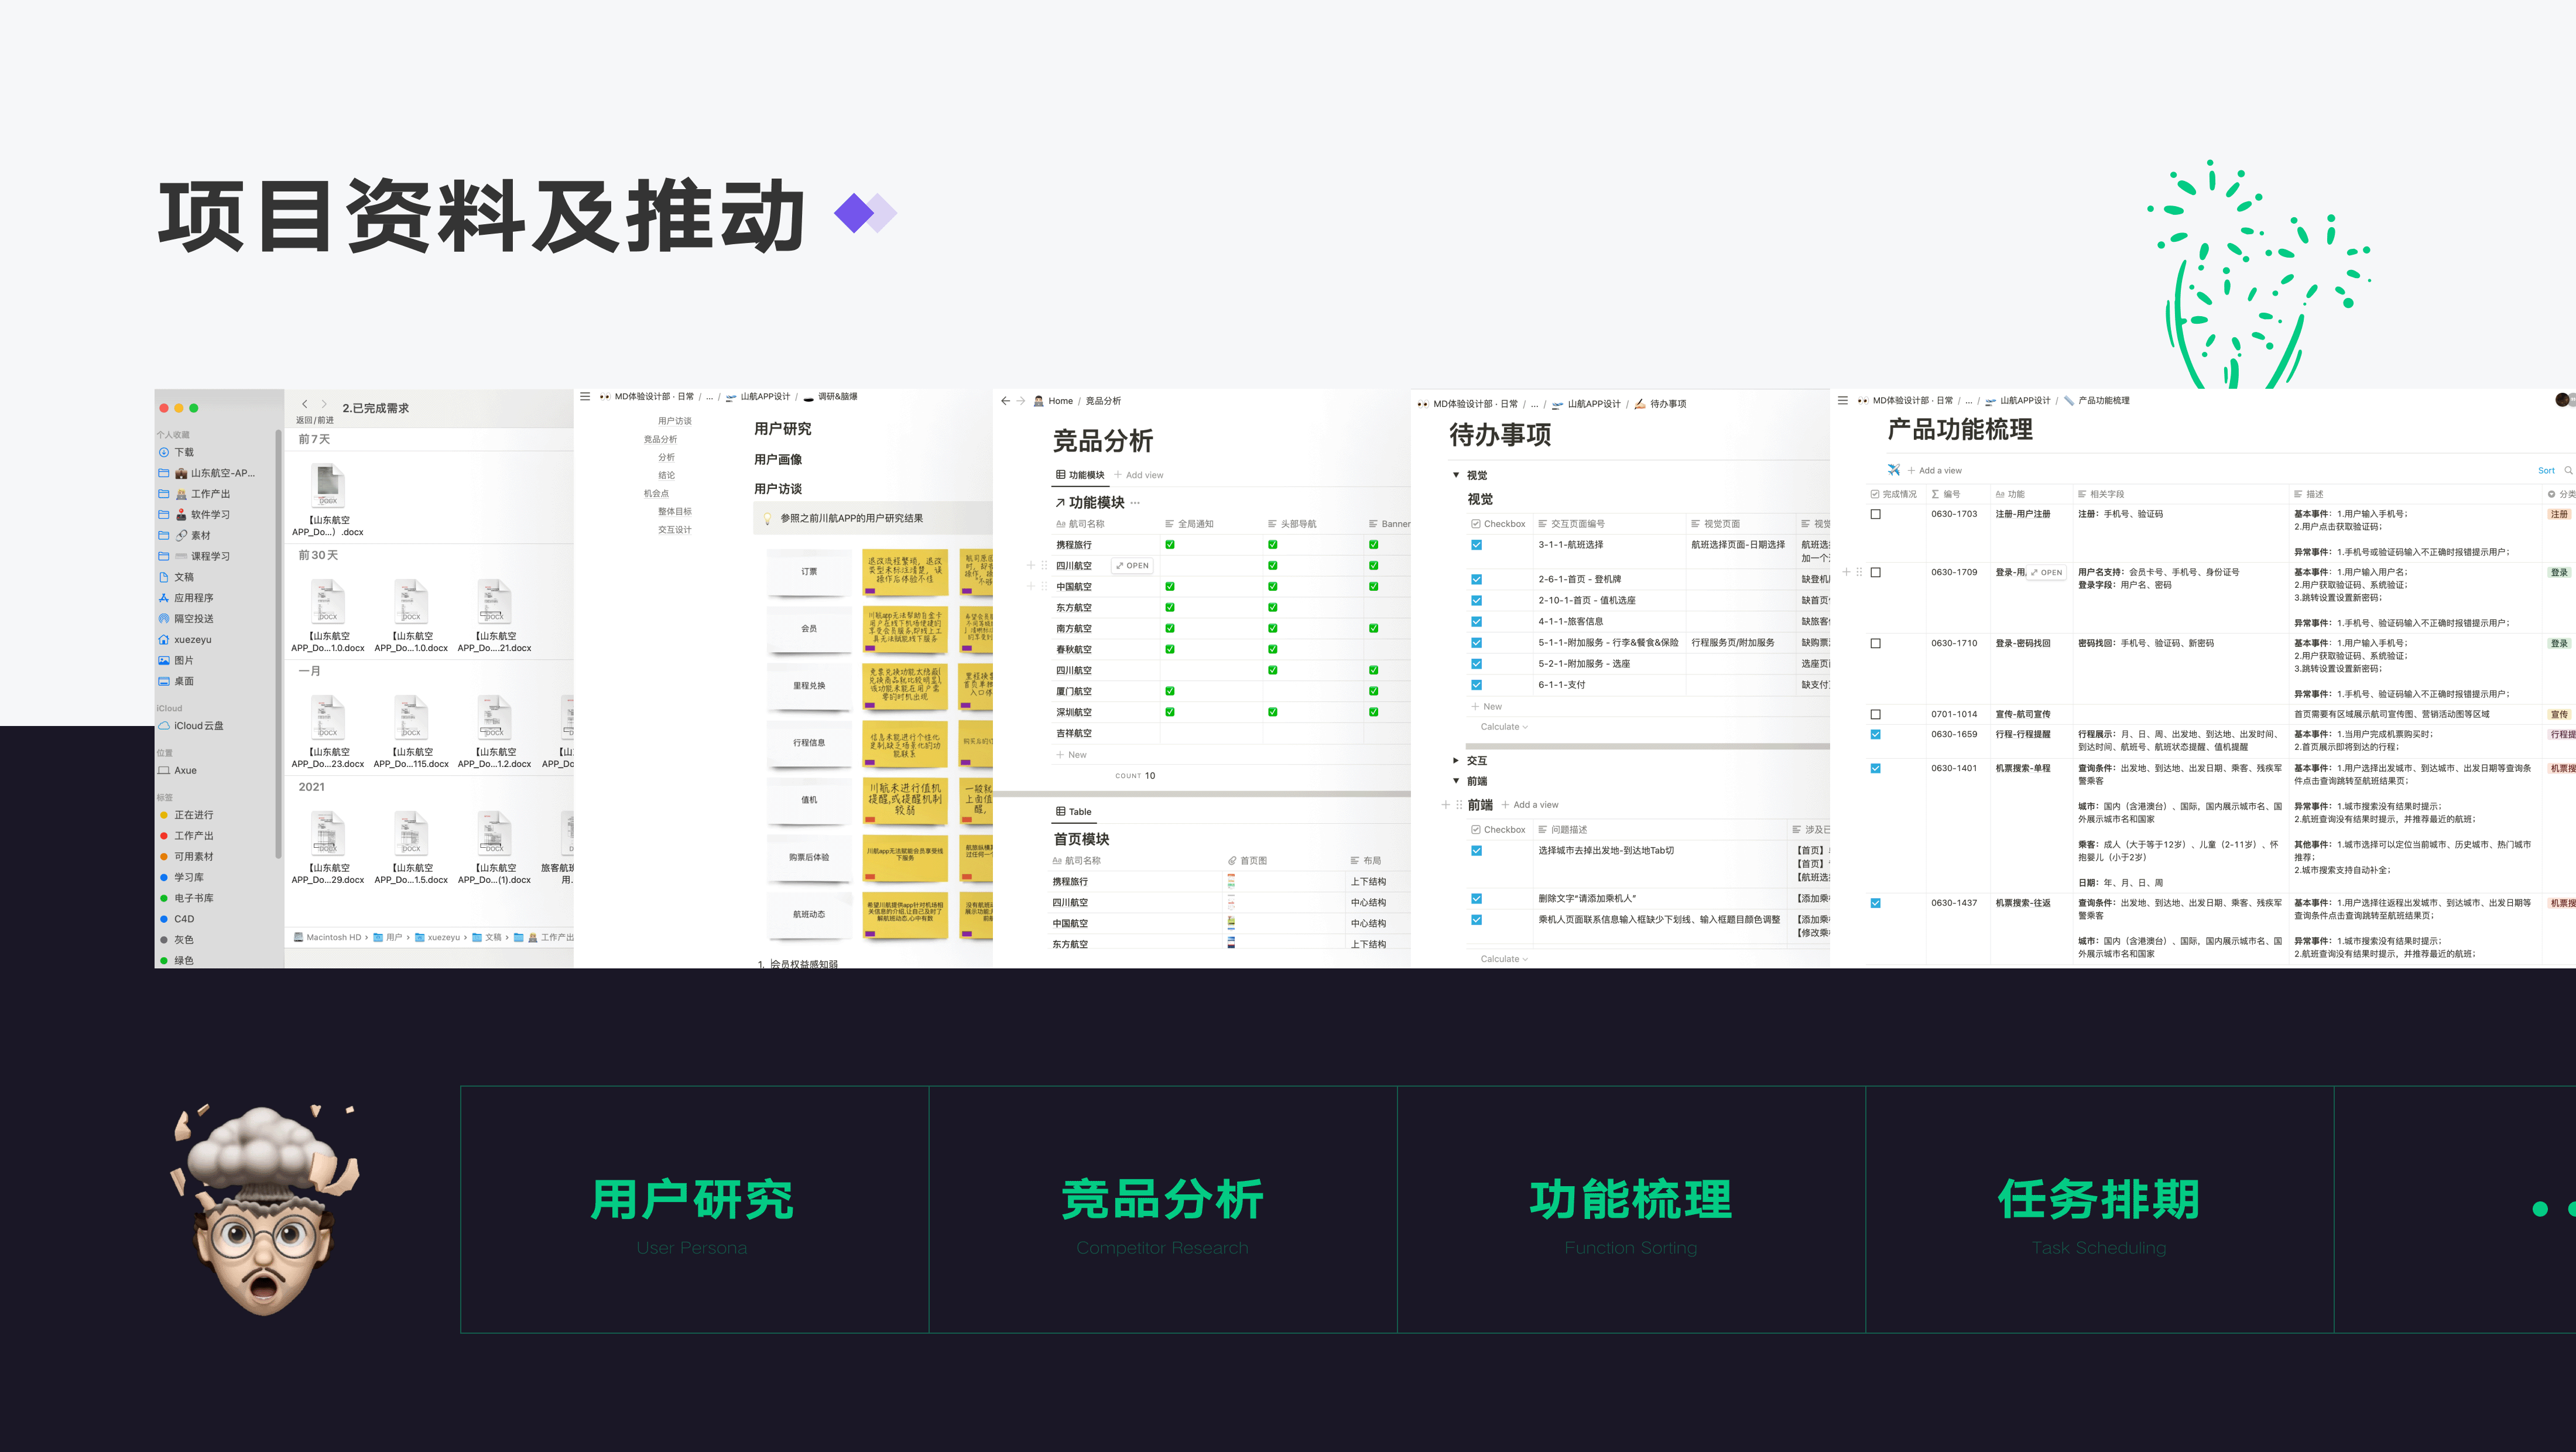Open the 携程旅行 首页图 thumbnail

(1231, 881)
